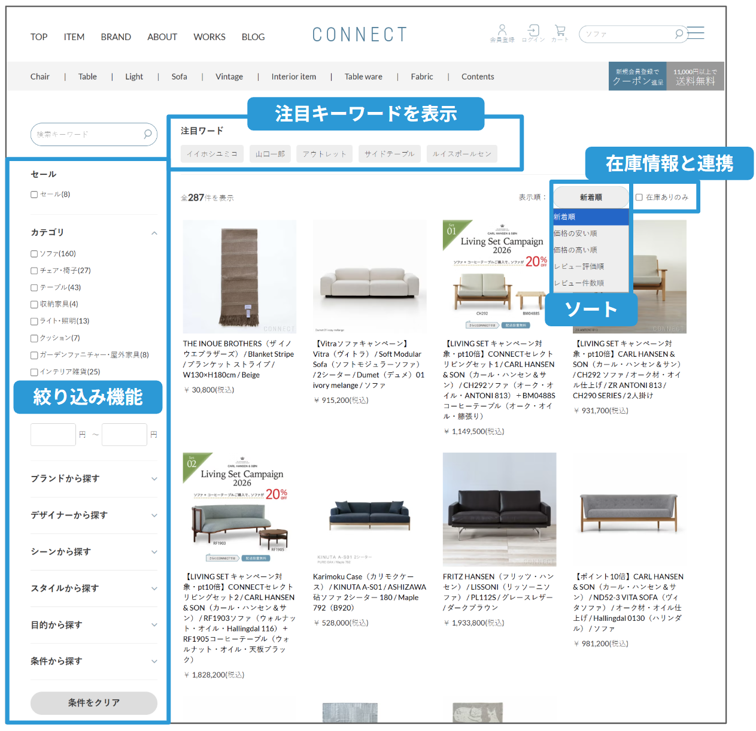The height and width of the screenshot is (731, 756).
Task: Enable the 在庫ありのみ checkbox
Action: (639, 197)
